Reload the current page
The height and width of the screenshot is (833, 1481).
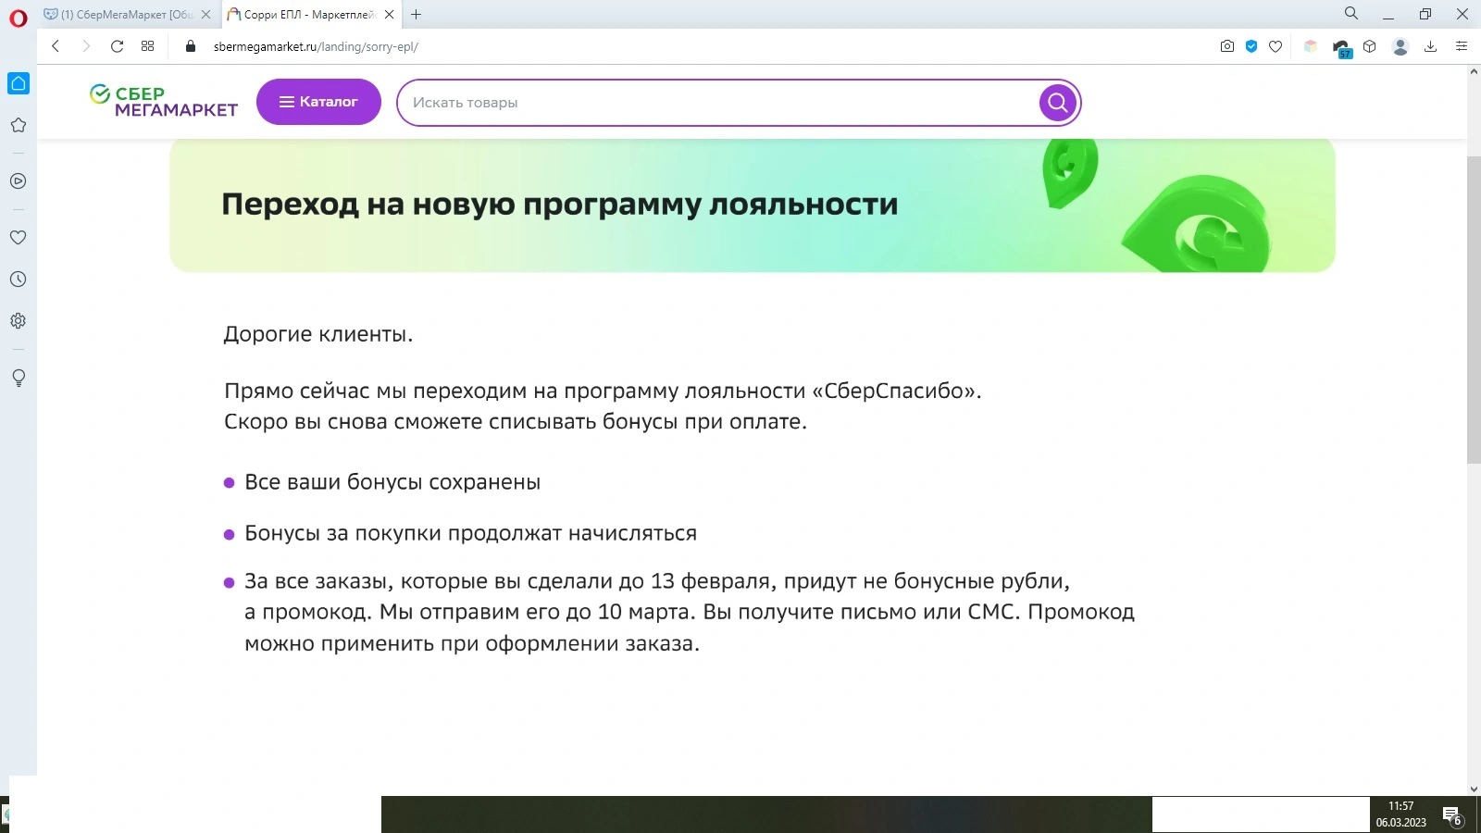[x=118, y=46]
